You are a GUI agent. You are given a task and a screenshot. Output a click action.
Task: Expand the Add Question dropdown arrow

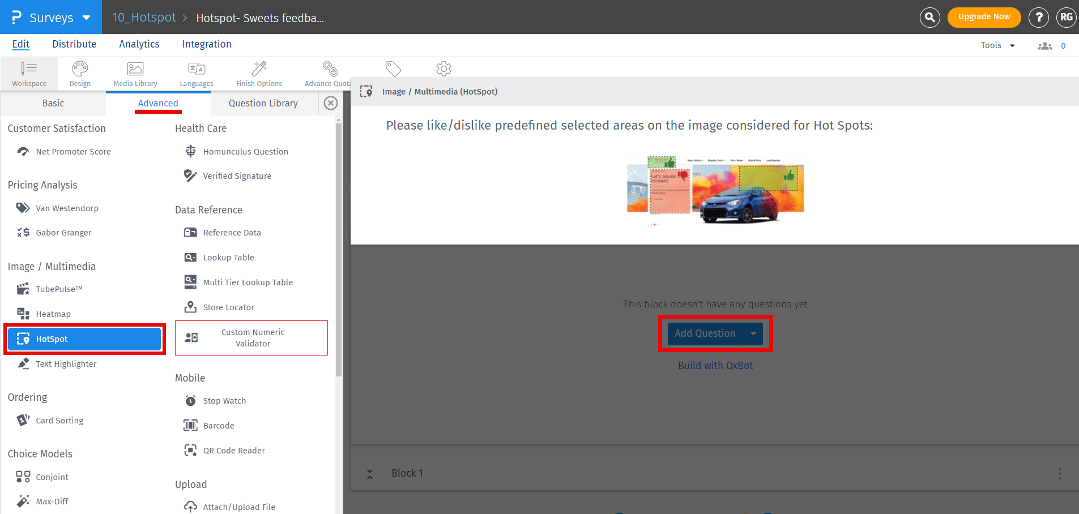click(753, 333)
